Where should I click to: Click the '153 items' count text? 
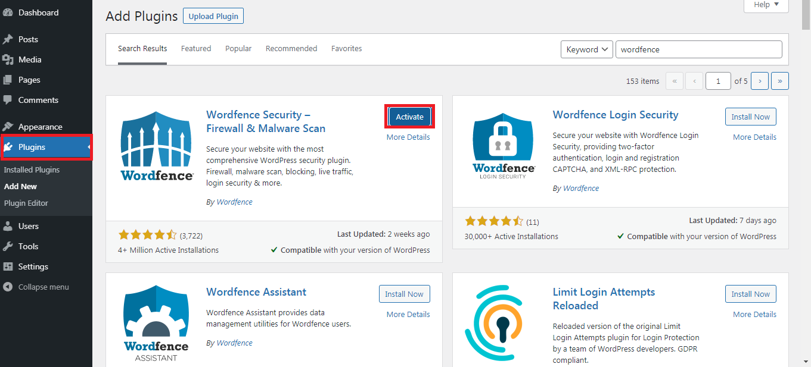642,81
